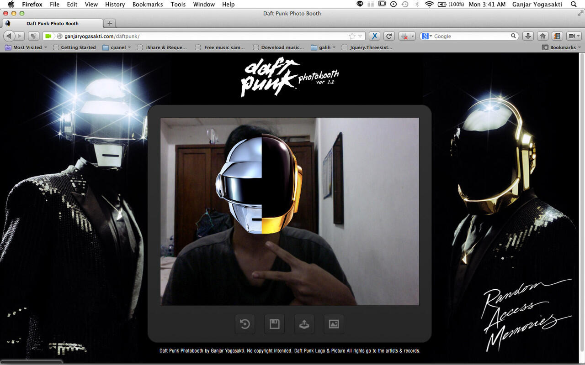This screenshot has width=585, height=365.
Task: Open the Help menu
Action: (228, 4)
